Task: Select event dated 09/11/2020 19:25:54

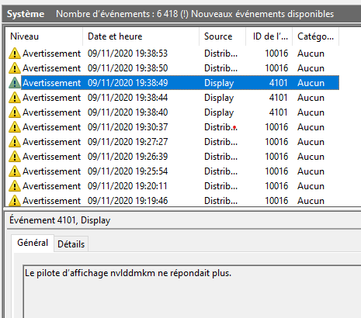Action: tap(173, 171)
